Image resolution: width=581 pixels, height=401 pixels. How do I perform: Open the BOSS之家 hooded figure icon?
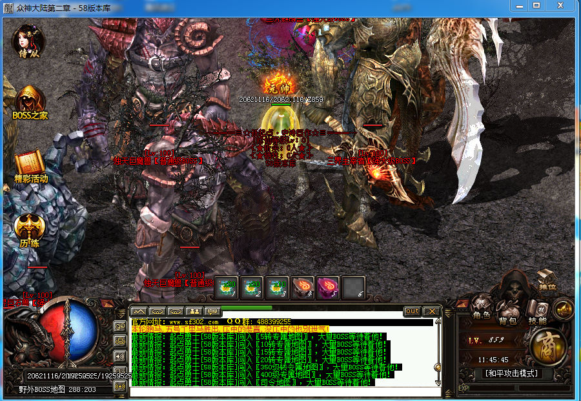tap(30, 103)
